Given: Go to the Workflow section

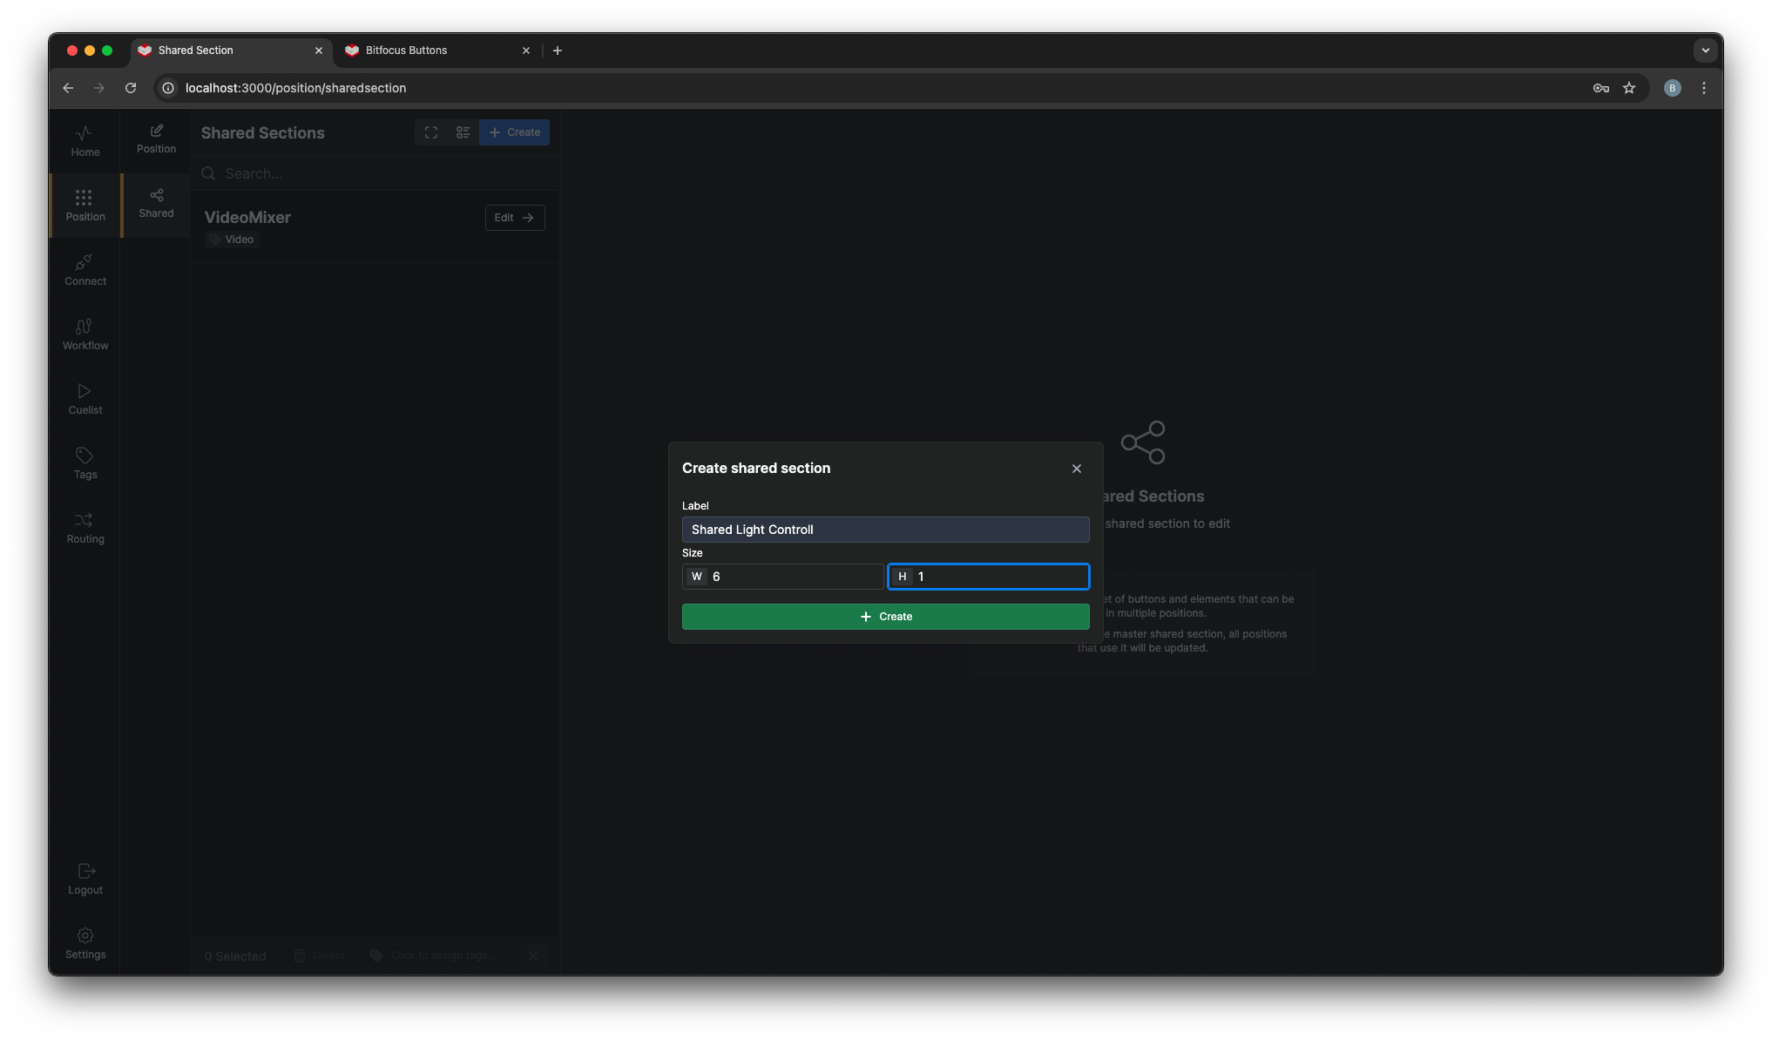Looking at the screenshot, I should coord(85,334).
